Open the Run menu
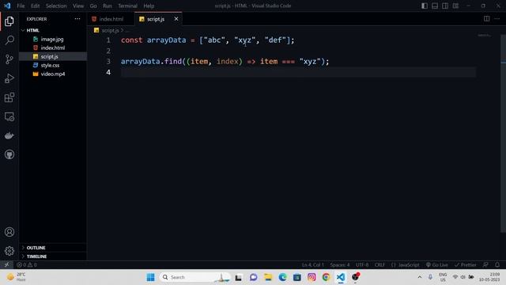506x285 pixels. coord(108,6)
